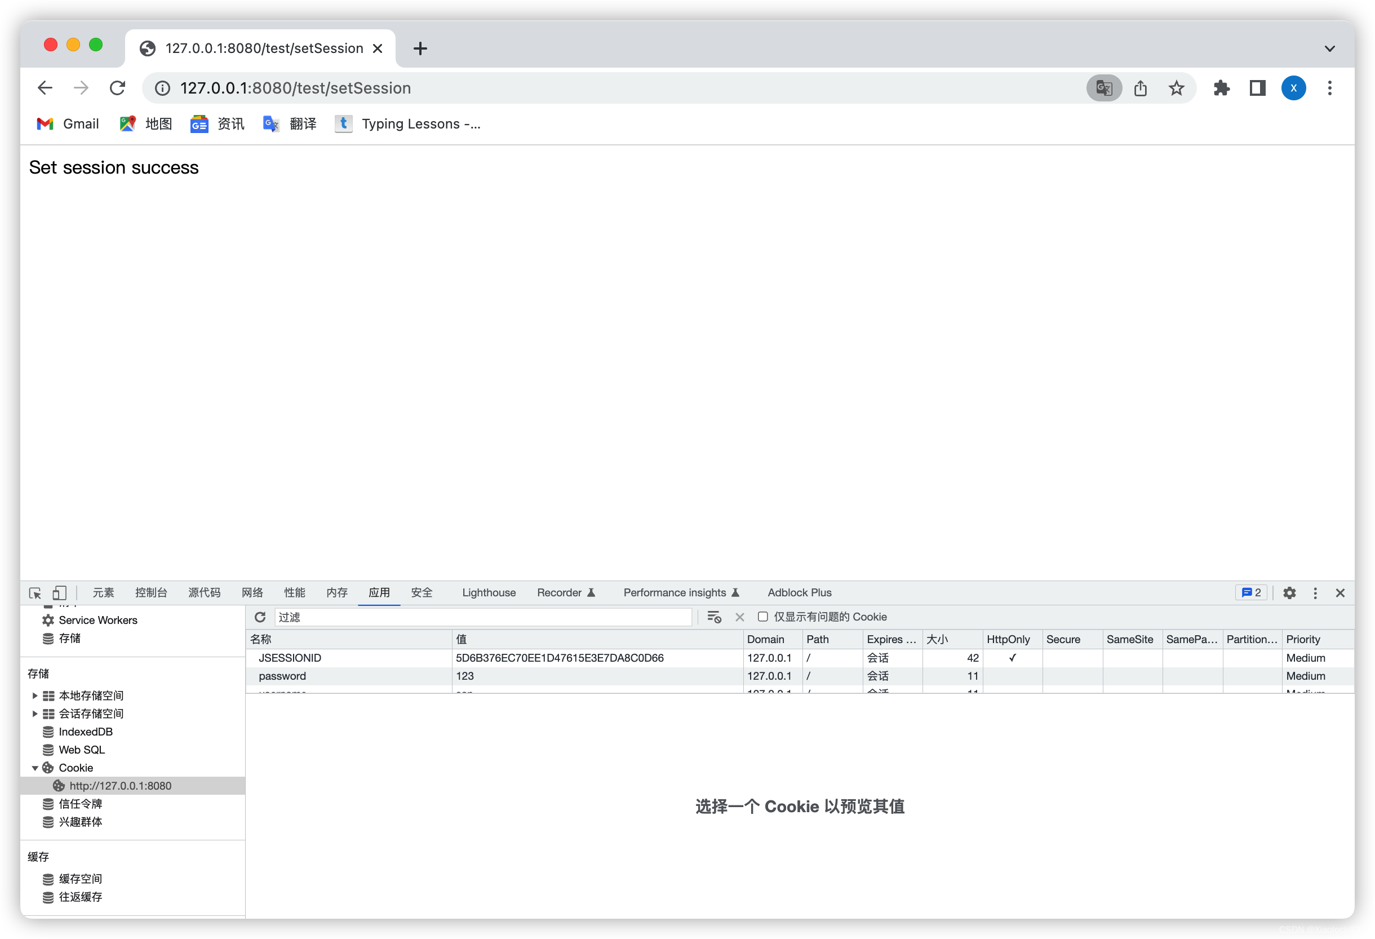
Task: Toggle the browser side panel icon
Action: pos(1257,88)
